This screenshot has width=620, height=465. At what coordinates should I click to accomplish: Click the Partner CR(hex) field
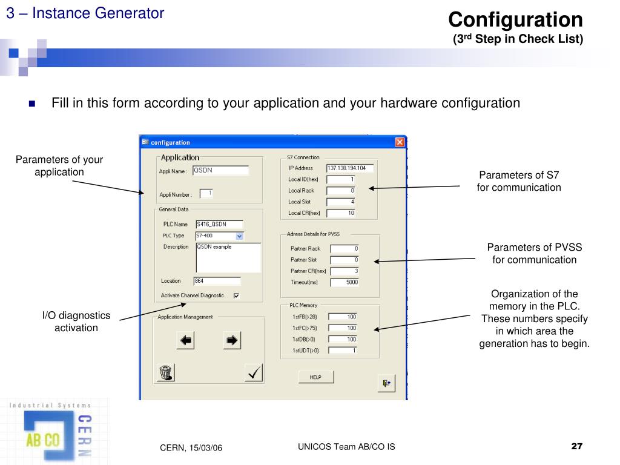pos(345,271)
